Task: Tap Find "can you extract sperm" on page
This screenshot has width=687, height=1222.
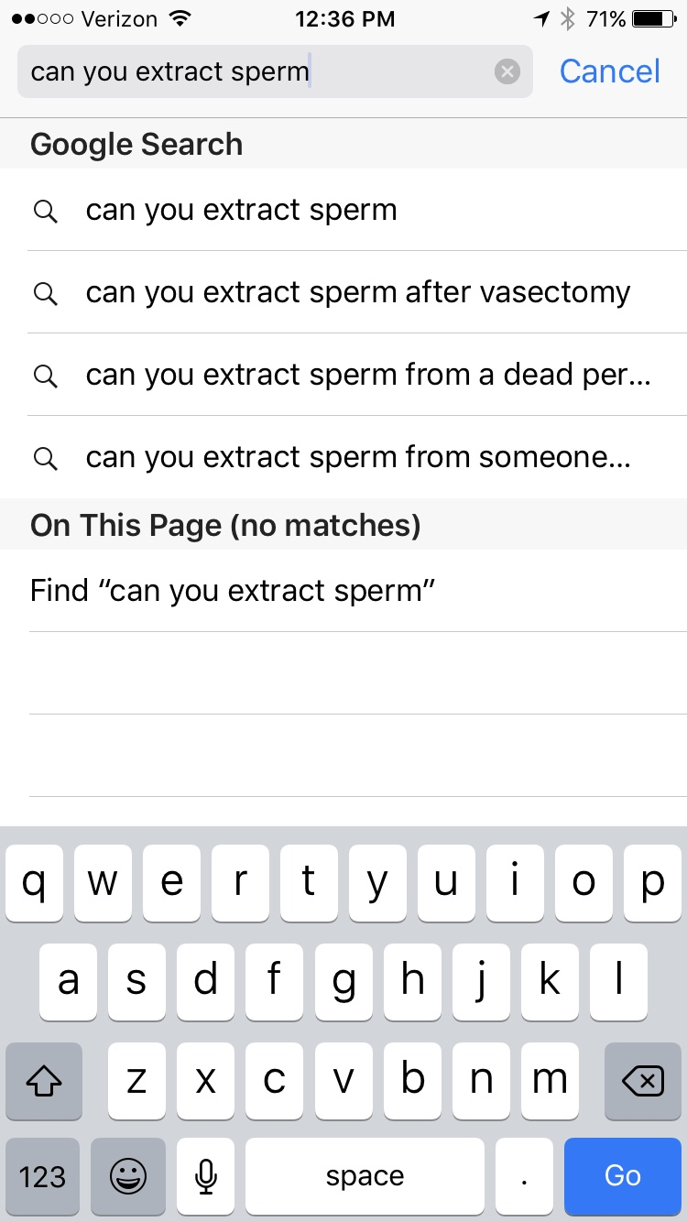Action: point(233,591)
